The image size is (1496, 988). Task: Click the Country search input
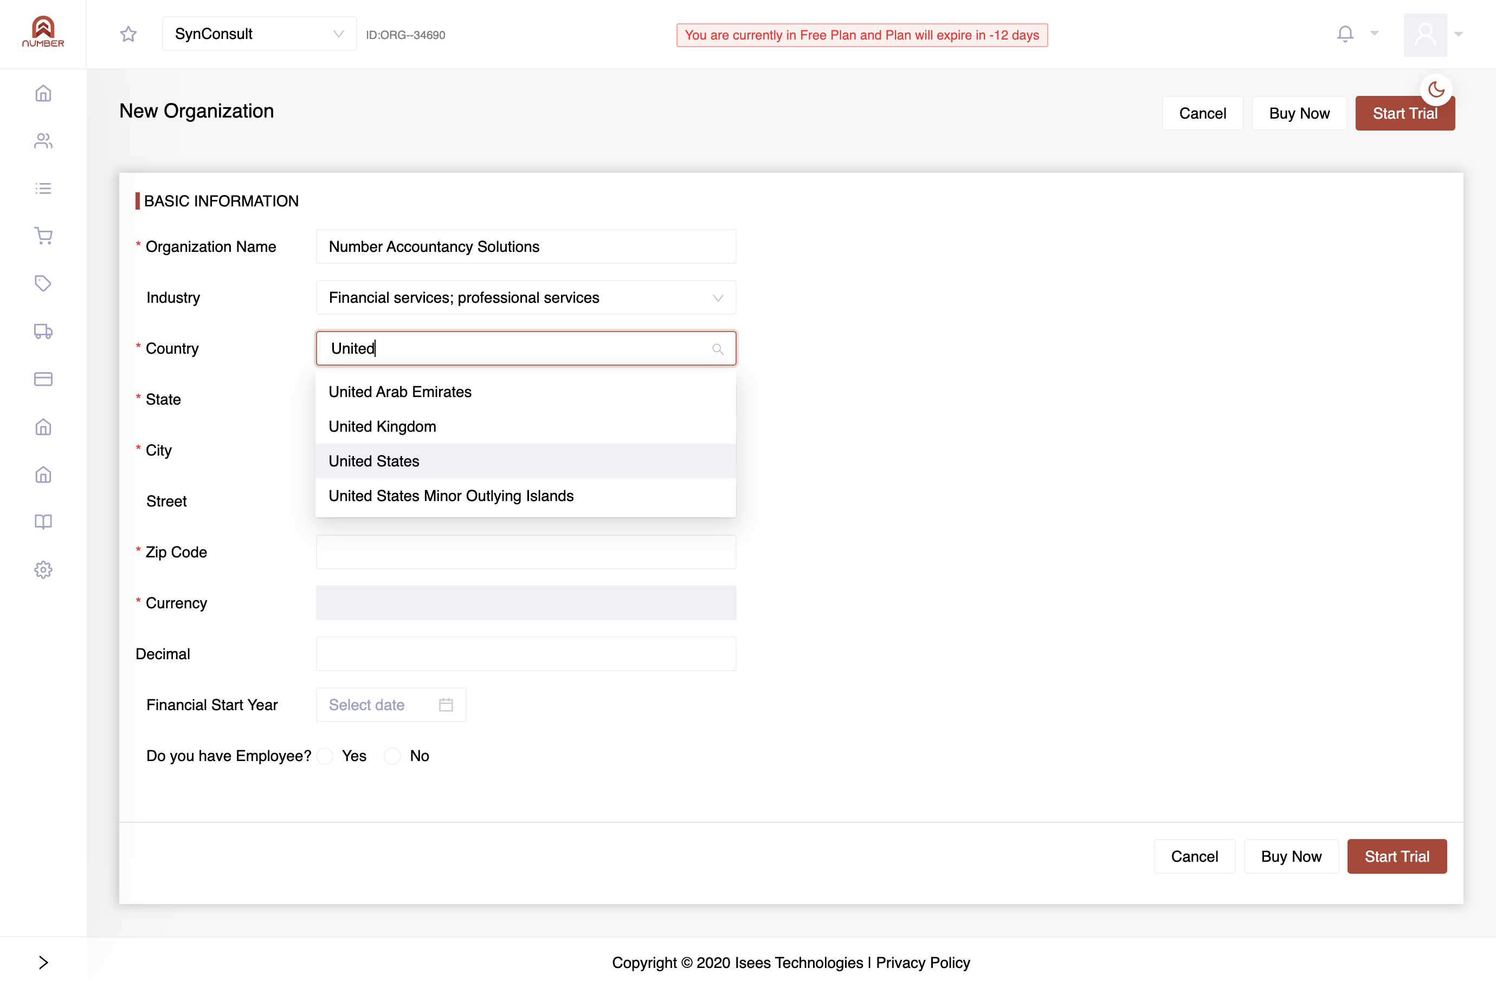pyautogui.click(x=525, y=348)
